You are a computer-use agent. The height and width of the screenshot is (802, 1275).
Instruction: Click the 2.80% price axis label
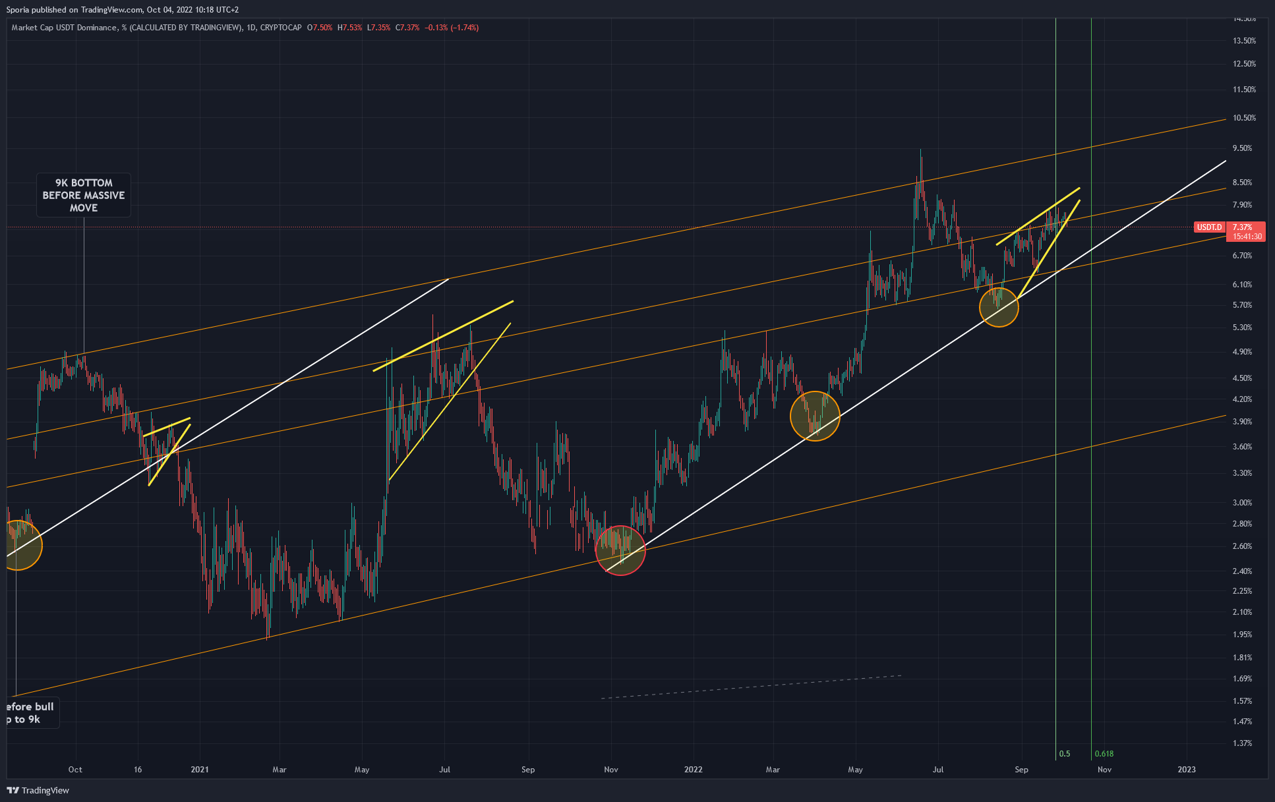(x=1243, y=524)
